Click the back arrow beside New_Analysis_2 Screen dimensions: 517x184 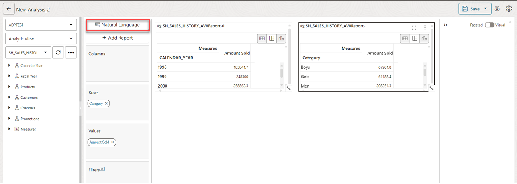point(8,9)
